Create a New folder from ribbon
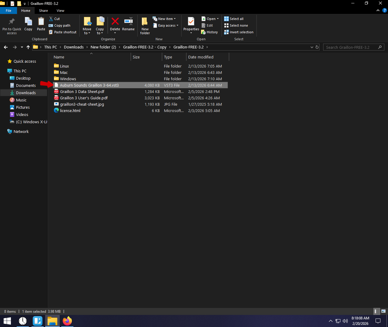 click(145, 25)
